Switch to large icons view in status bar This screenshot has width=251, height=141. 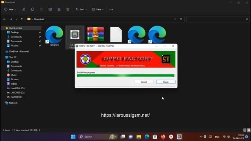[x=249, y=130]
